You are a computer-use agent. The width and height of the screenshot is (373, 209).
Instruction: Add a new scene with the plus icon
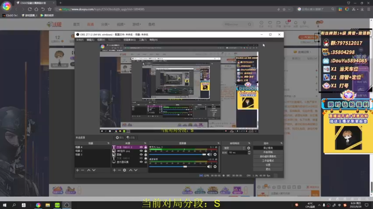(x=77, y=170)
